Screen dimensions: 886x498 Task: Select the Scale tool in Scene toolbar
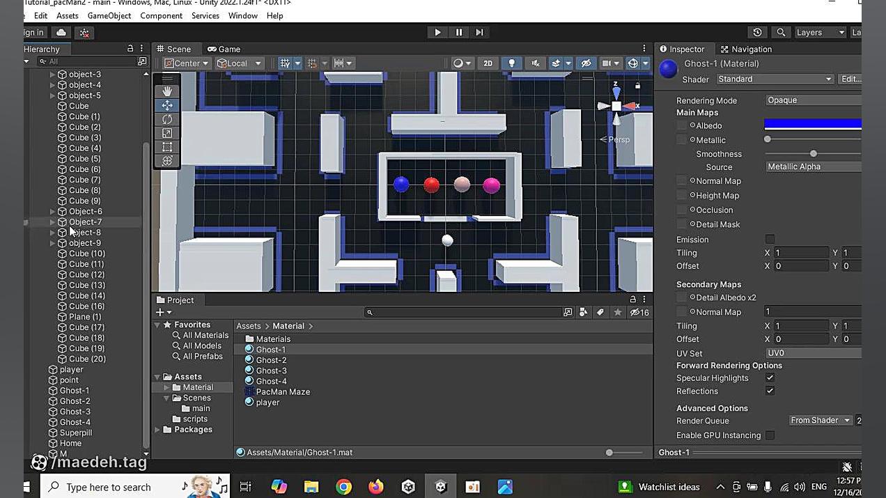[x=167, y=133]
